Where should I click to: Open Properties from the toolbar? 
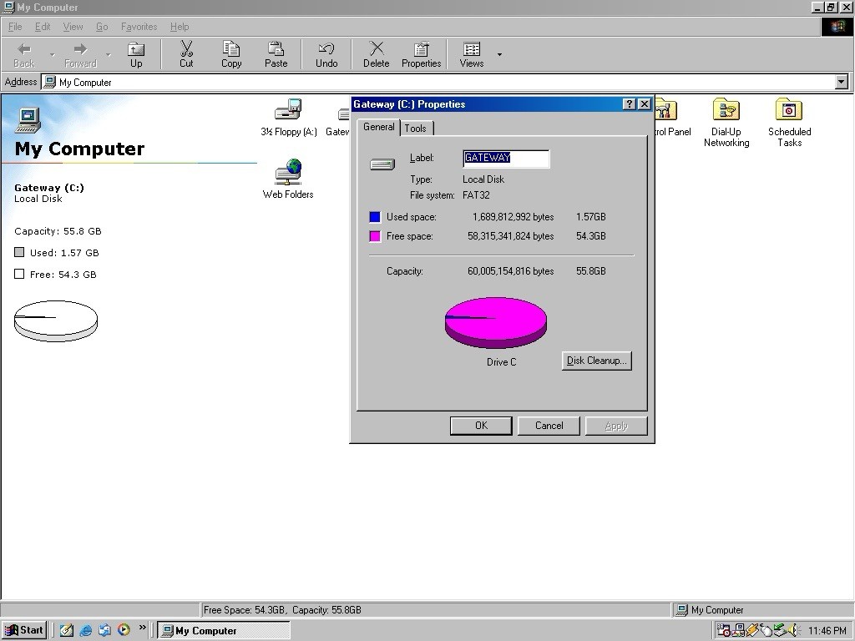(422, 54)
